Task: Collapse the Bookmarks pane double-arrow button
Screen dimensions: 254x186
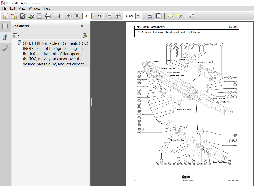Action: pos(82,26)
